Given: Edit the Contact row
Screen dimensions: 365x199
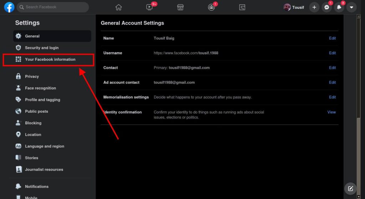Looking at the screenshot, I should [332, 67].
